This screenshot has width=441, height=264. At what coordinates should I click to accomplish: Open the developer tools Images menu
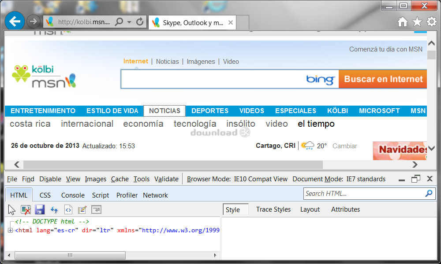click(96, 179)
